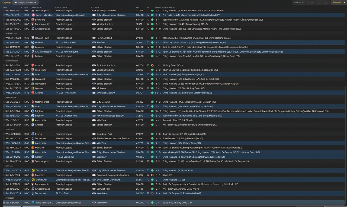Click the Newcastle club badge
Image resolution: width=347 pixels, height=207 pixels.
point(33,84)
